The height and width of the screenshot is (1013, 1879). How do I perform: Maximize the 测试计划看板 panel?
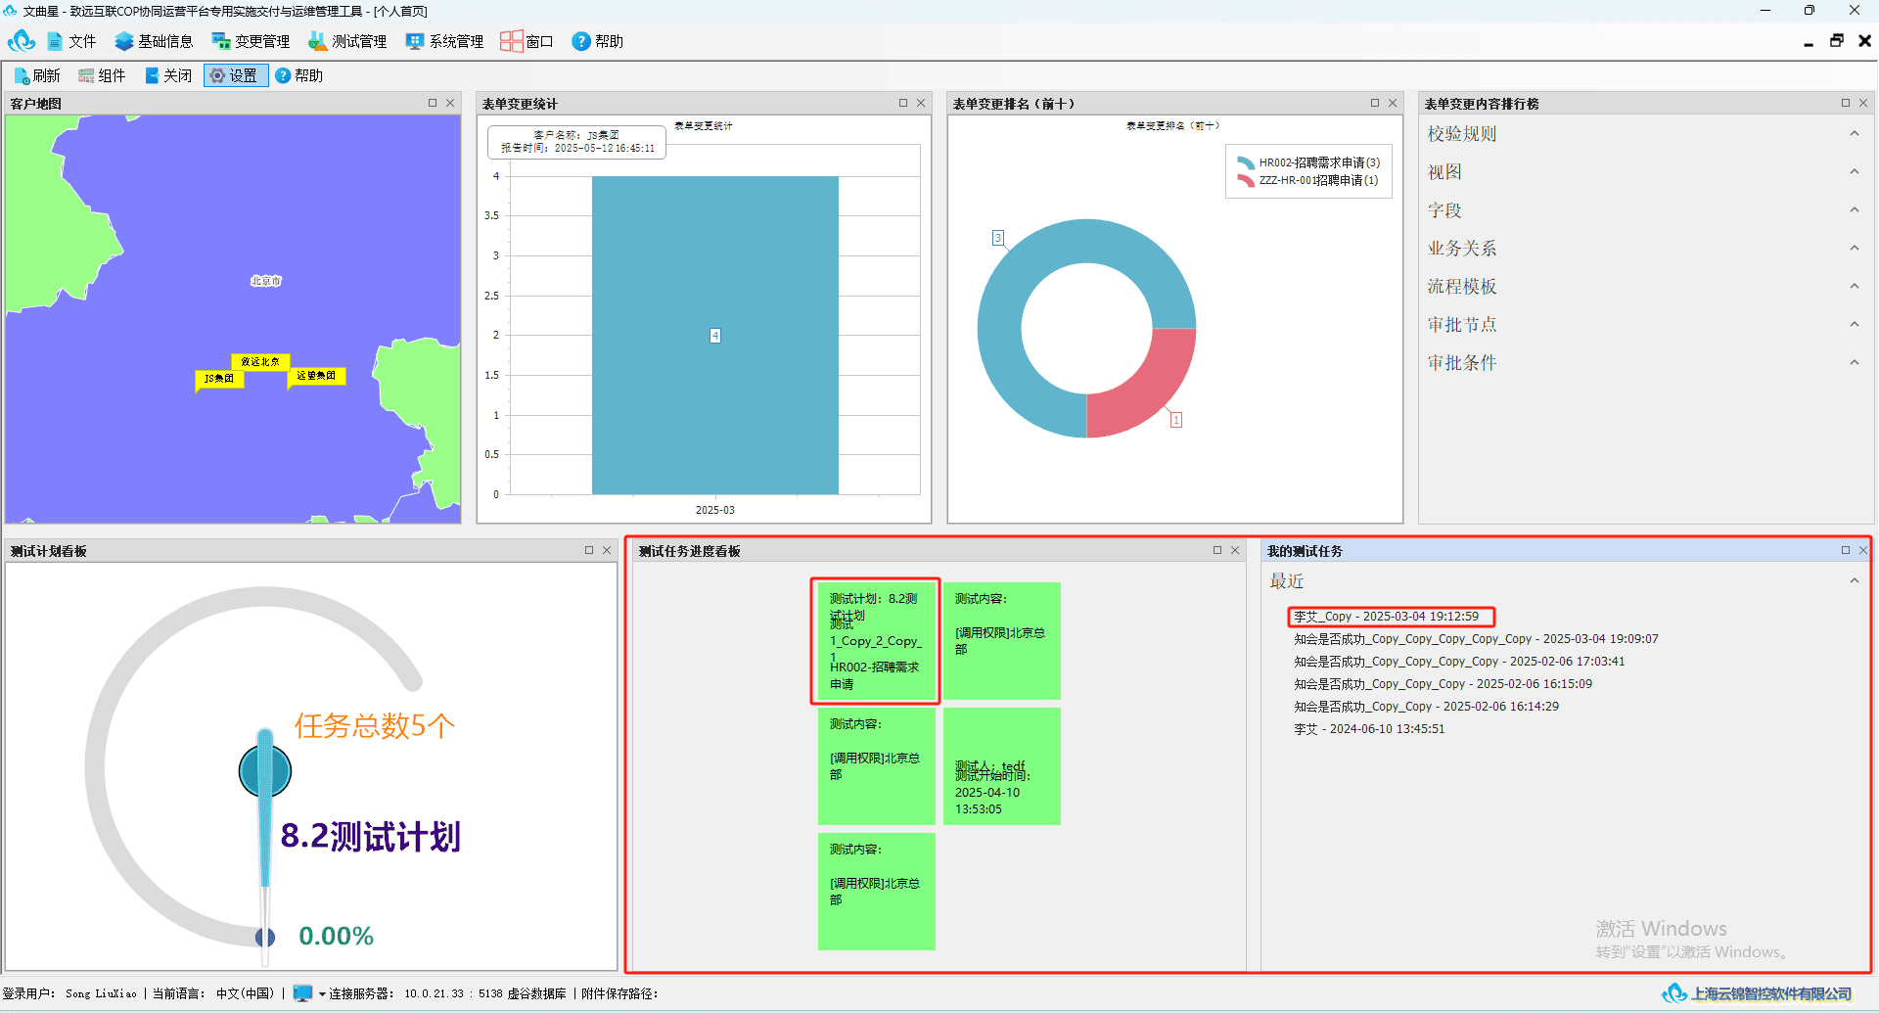tap(589, 551)
